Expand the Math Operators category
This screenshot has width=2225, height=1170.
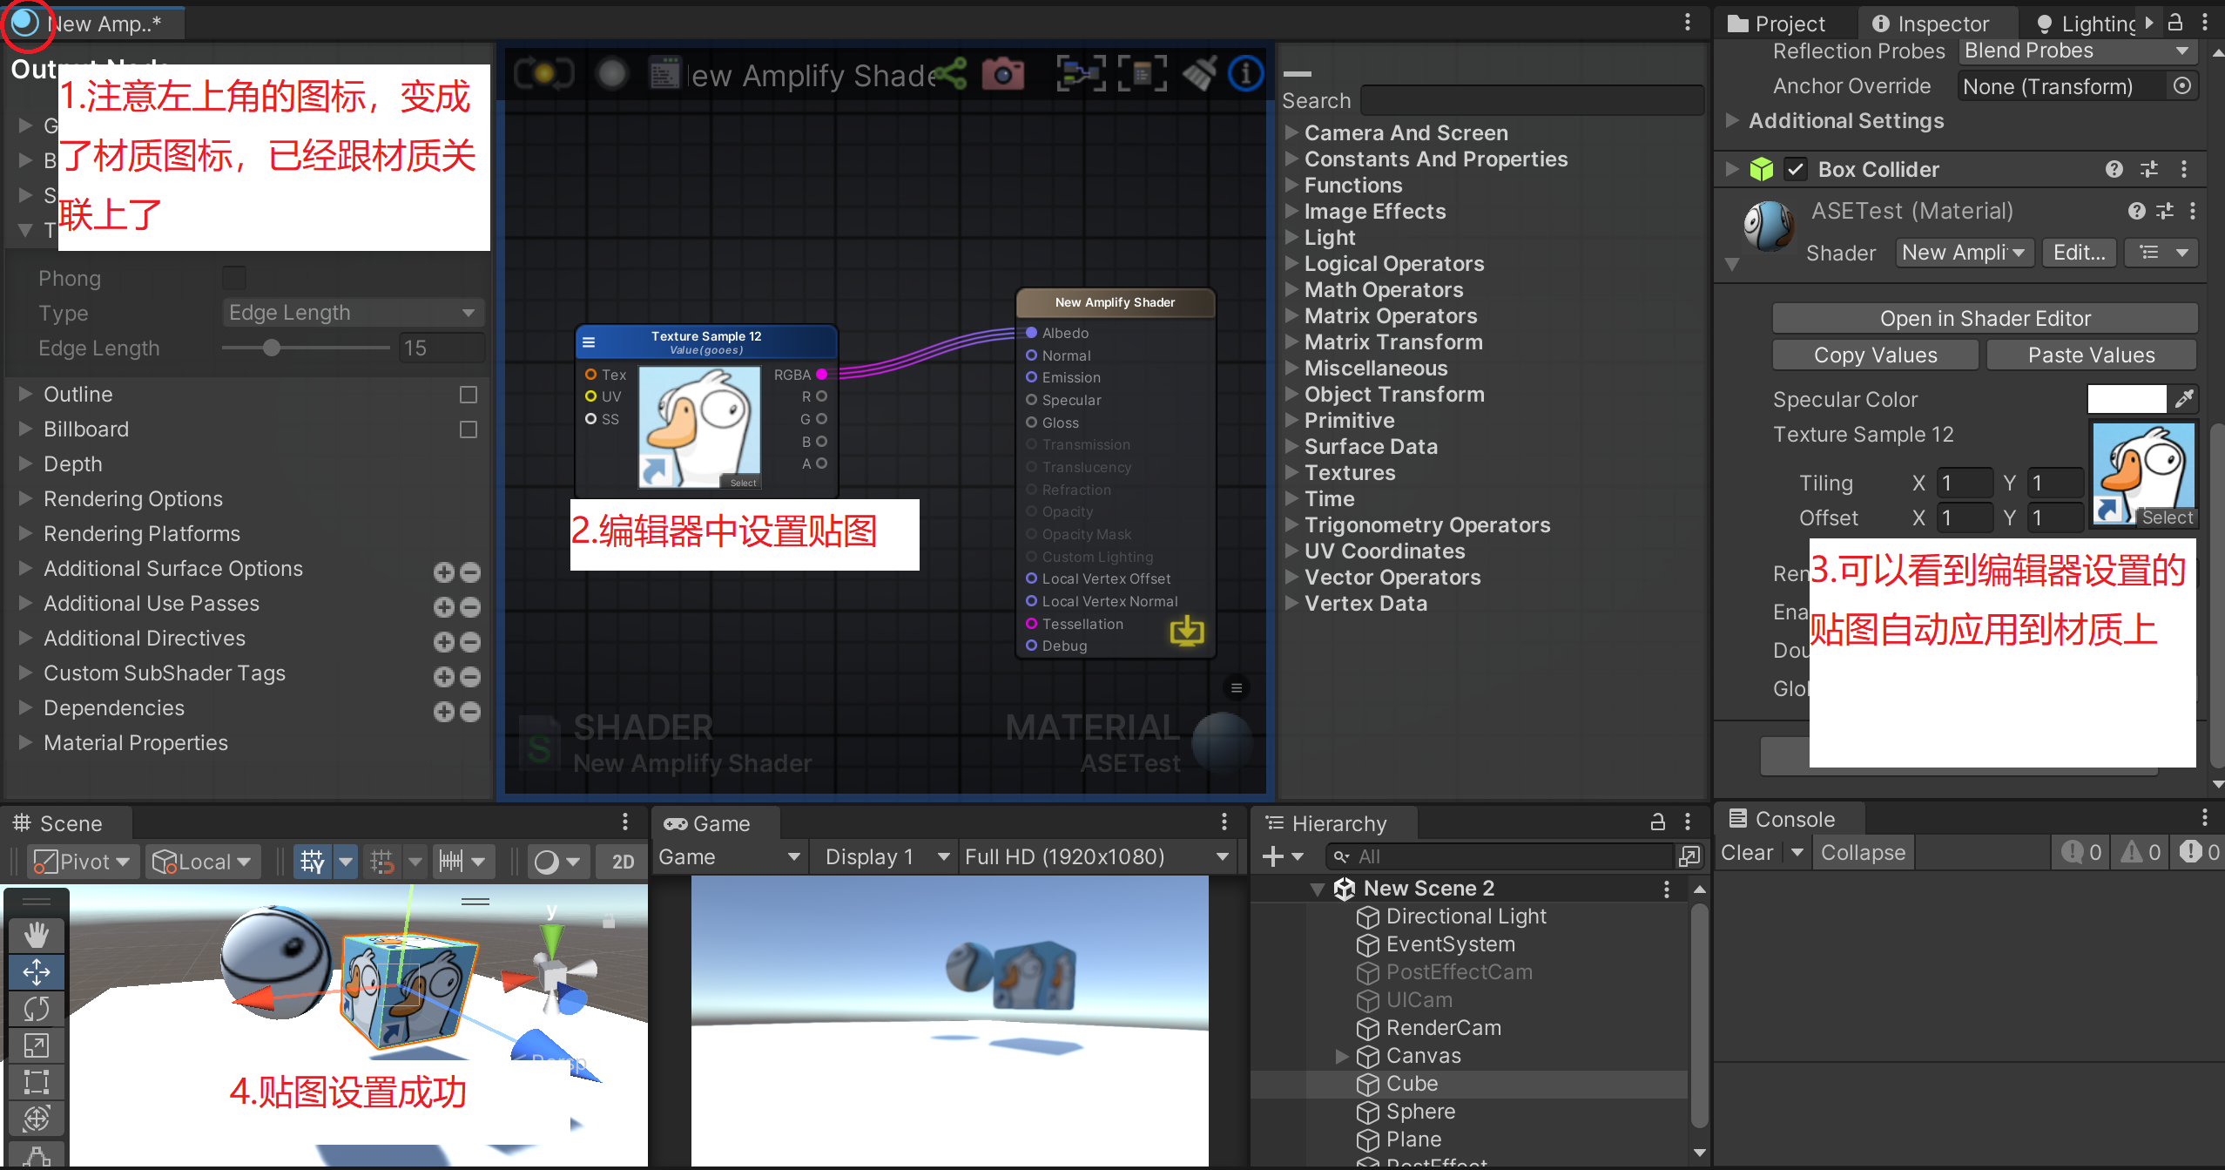pos(1383,290)
